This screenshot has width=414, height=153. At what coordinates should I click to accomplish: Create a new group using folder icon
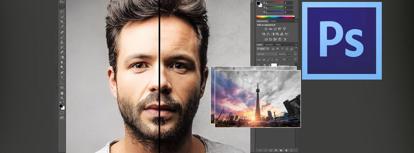(x=281, y=150)
